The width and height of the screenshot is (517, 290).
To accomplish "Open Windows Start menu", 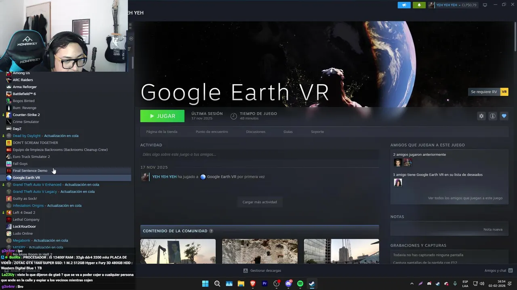I will point(205,284).
